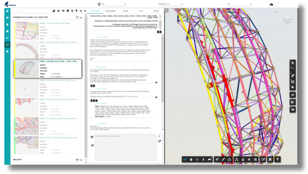The height and width of the screenshot is (174, 308).
Task: Send the comment with the paper plane icon
Action: tap(159, 136)
